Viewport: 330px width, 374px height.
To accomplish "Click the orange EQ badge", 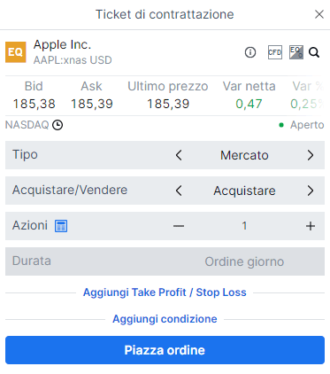I will (16, 52).
